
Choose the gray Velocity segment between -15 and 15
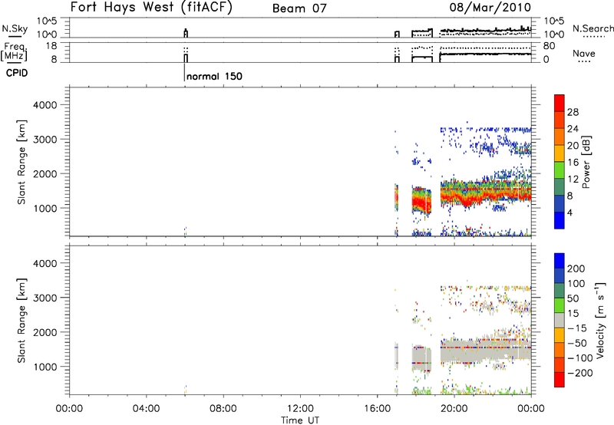(x=560, y=320)
